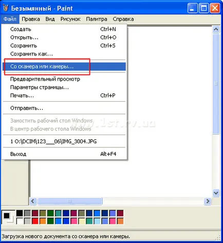This screenshot has width=223, height=243.
Task: Click the vertical scrollbar up arrow
Action: [x=216, y=29]
